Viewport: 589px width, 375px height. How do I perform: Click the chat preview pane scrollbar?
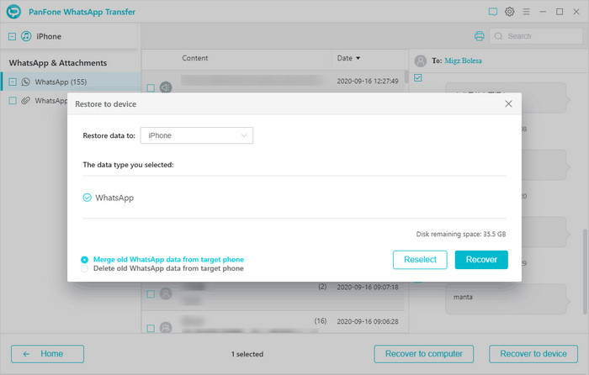tap(585, 272)
